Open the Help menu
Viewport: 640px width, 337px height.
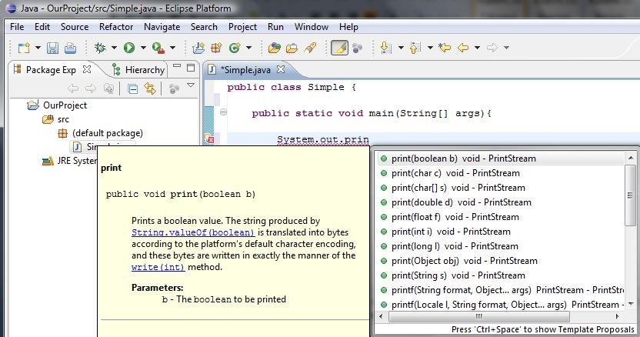pos(348,27)
